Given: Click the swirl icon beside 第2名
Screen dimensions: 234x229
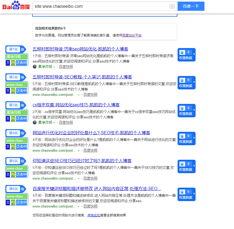Looking at the screenshot, I should click(x=23, y=77).
